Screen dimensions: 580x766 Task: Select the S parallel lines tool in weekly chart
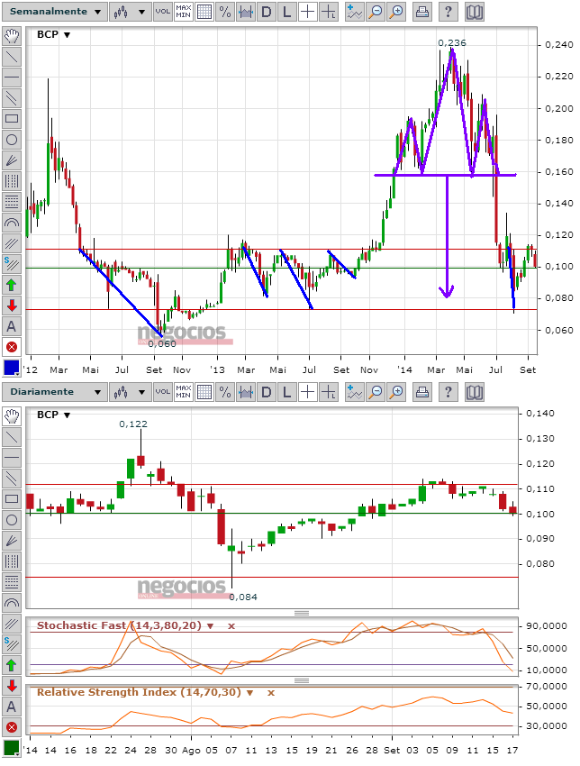point(11,264)
